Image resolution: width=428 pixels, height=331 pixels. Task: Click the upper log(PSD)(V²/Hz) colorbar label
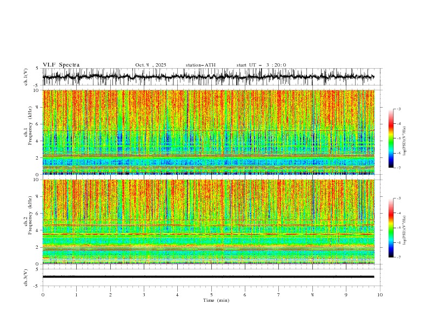(405, 141)
